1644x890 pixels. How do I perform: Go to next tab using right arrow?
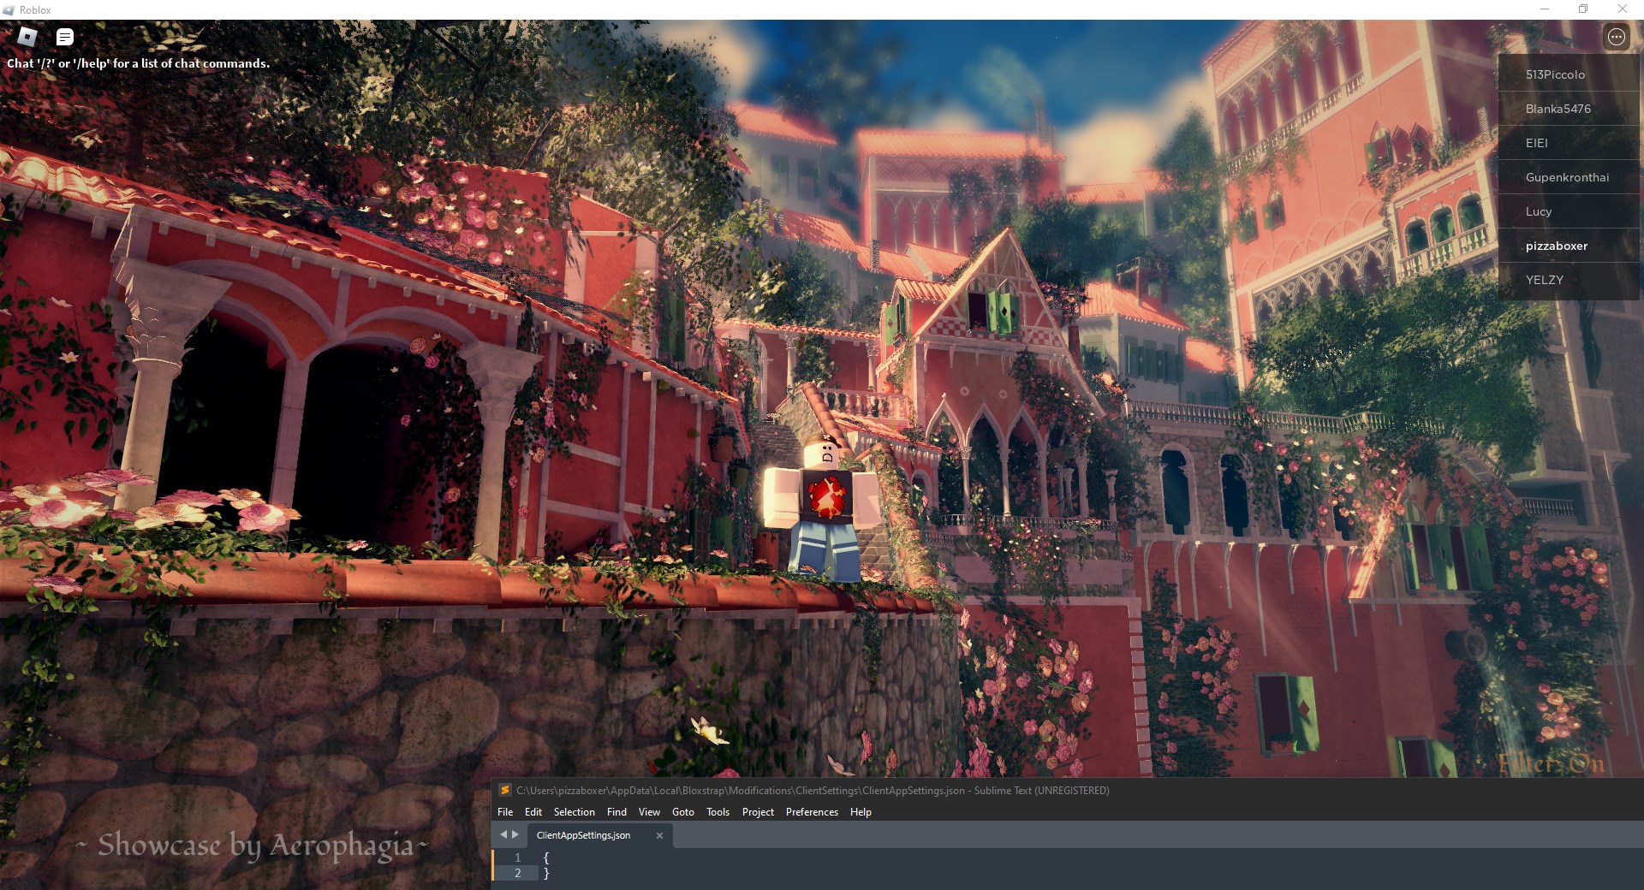(x=515, y=834)
